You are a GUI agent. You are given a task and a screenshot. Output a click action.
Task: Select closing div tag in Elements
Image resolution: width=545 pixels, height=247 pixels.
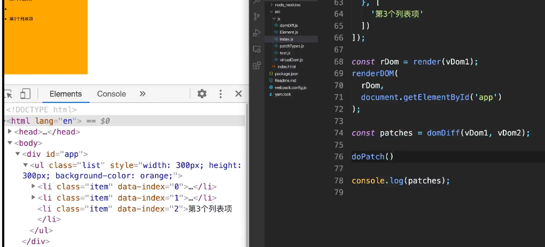tap(36, 242)
